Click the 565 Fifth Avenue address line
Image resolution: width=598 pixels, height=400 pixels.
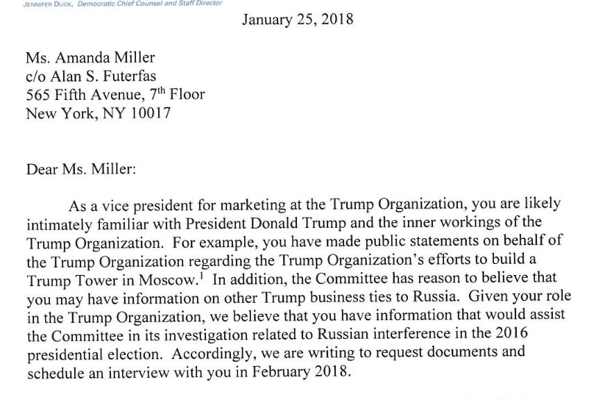114,94
